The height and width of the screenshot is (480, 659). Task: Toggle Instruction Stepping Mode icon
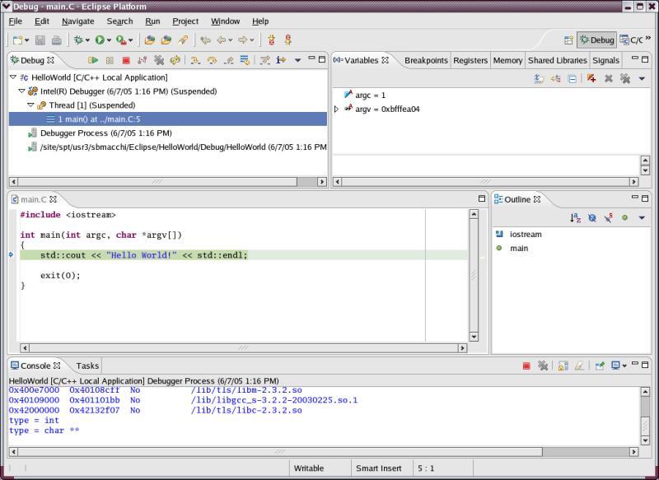(281, 60)
